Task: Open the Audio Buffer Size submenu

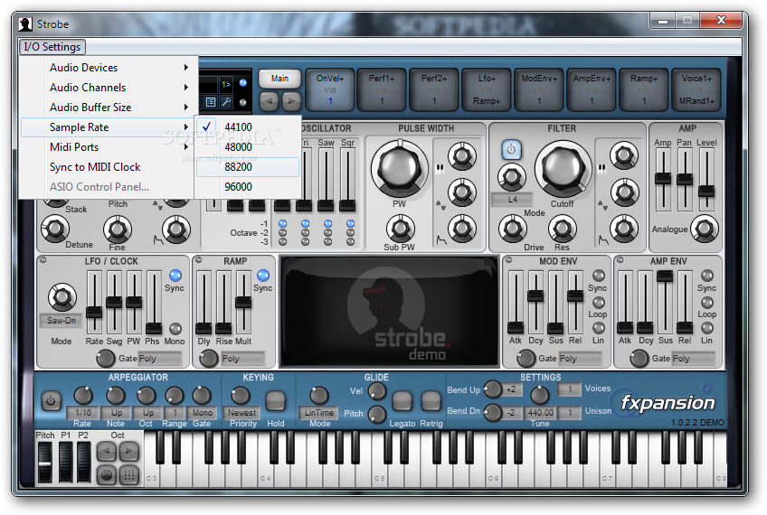Action: pos(107,107)
